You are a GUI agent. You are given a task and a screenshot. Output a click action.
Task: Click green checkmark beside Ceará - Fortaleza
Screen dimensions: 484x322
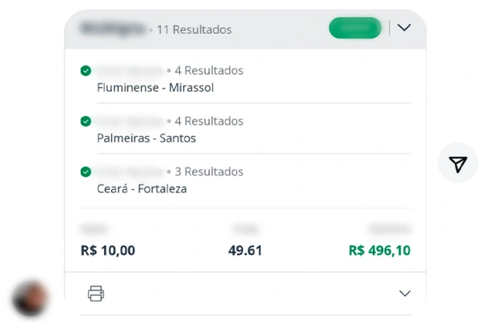86,171
